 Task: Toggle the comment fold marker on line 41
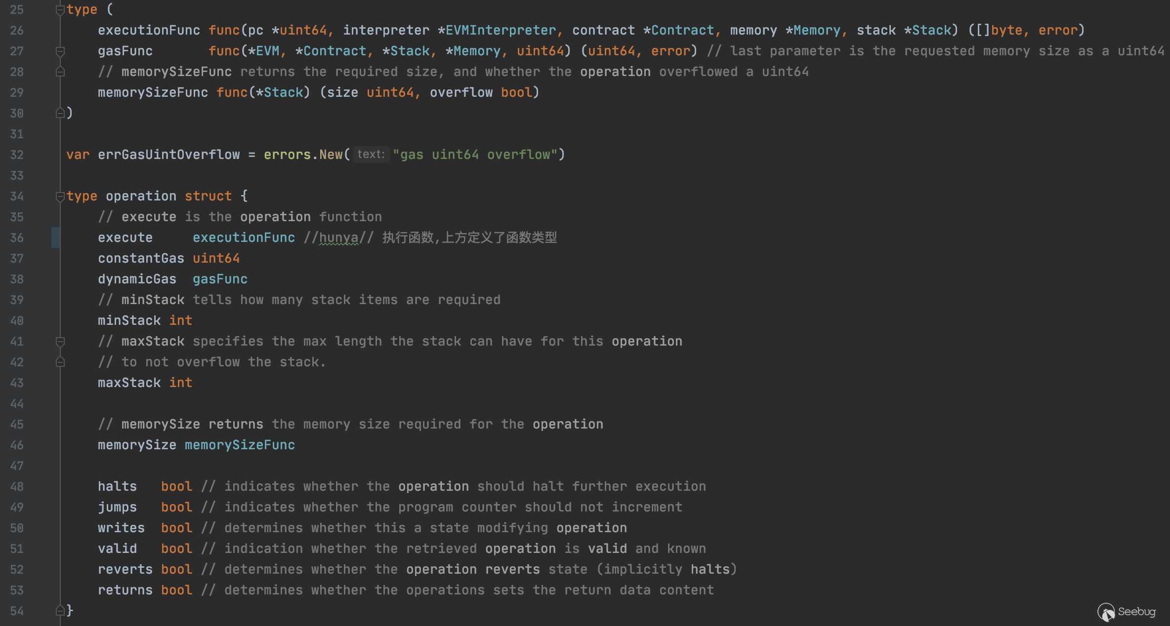[60, 342]
